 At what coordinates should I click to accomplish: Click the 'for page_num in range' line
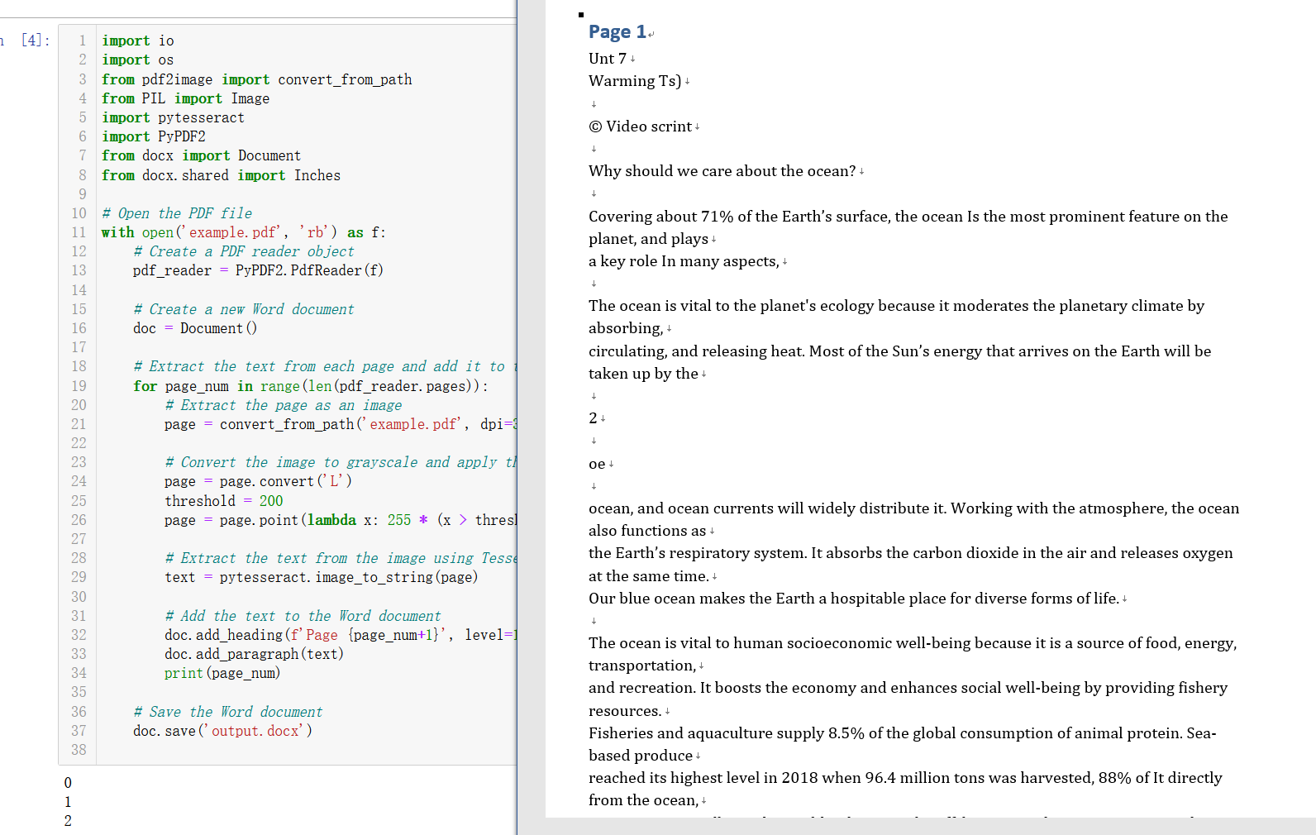click(310, 386)
